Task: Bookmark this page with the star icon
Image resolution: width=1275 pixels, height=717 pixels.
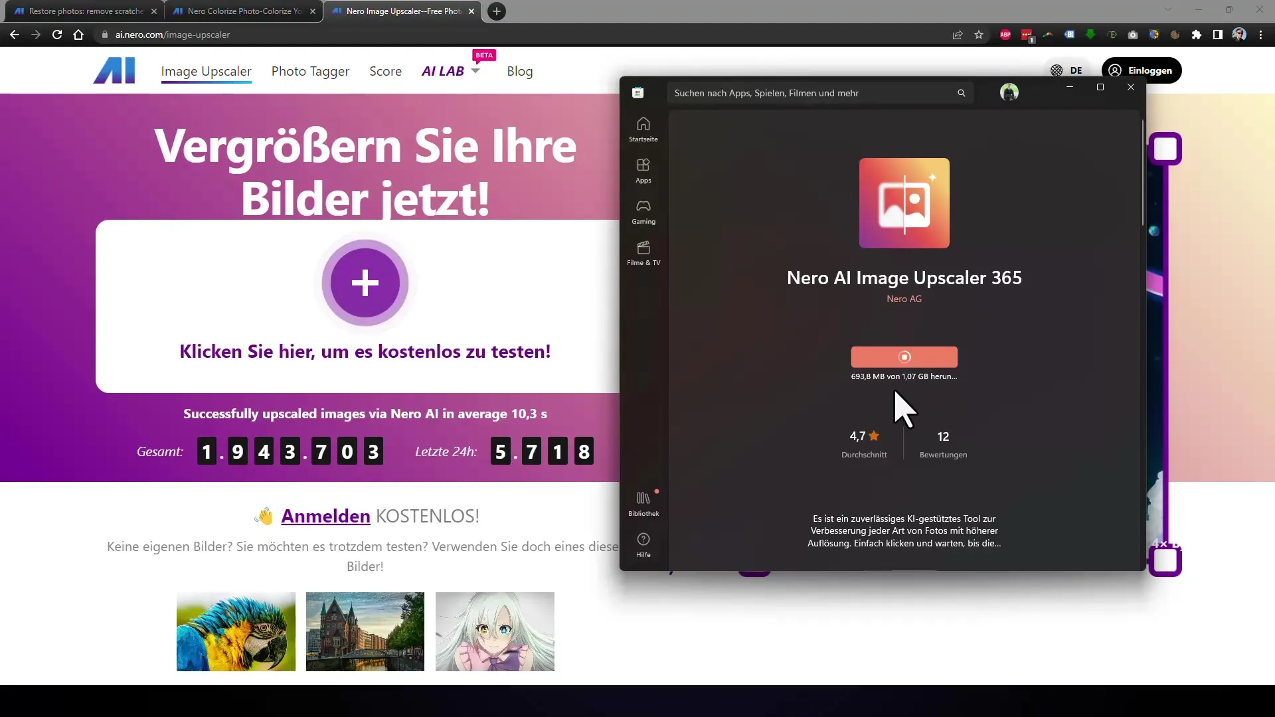Action: (x=979, y=35)
